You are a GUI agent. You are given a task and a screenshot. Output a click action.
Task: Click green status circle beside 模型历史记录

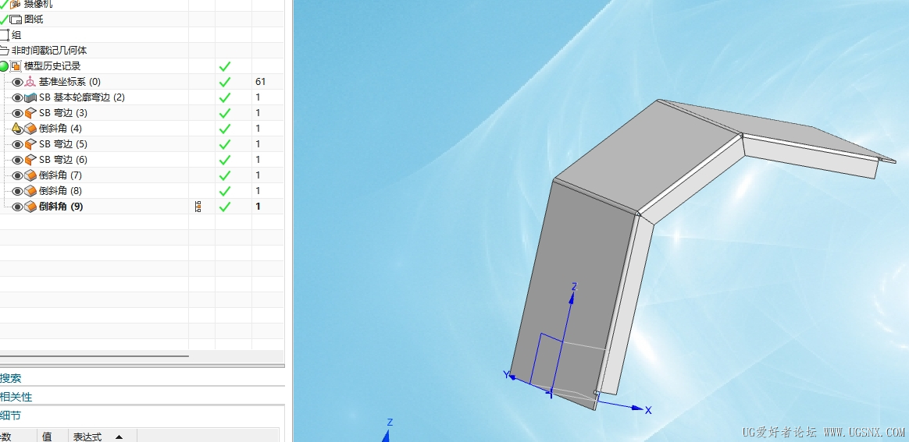coord(4,66)
